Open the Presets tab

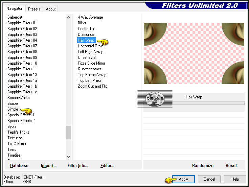click(34, 9)
